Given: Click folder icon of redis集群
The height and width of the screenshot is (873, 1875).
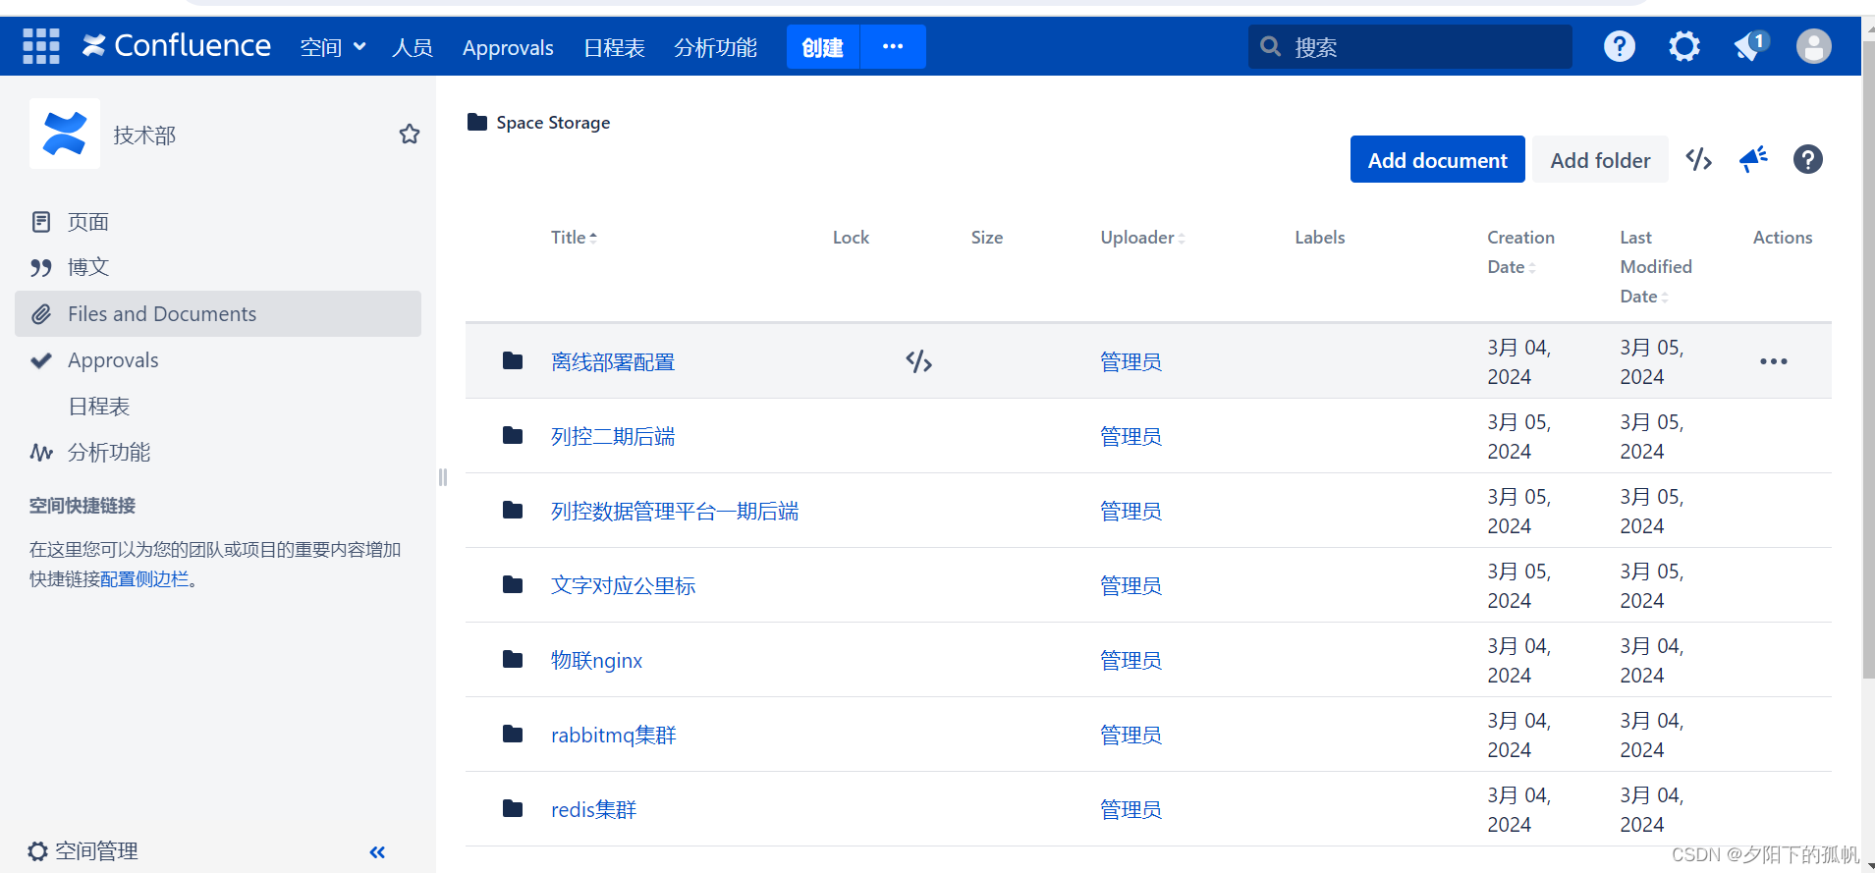Looking at the screenshot, I should tap(513, 808).
